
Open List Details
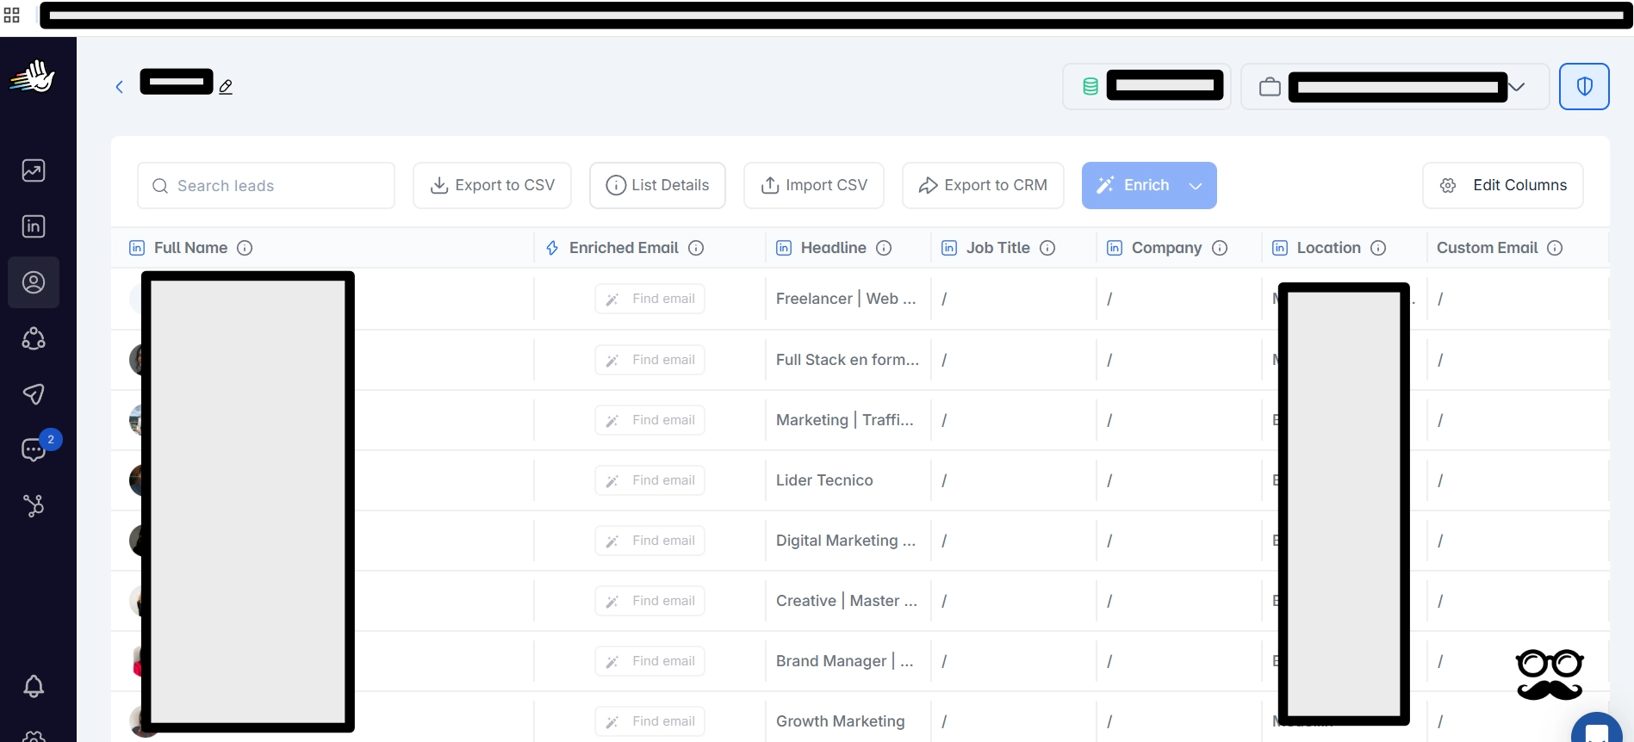click(657, 185)
